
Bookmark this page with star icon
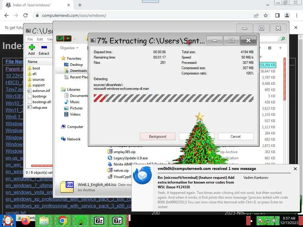click(266, 15)
